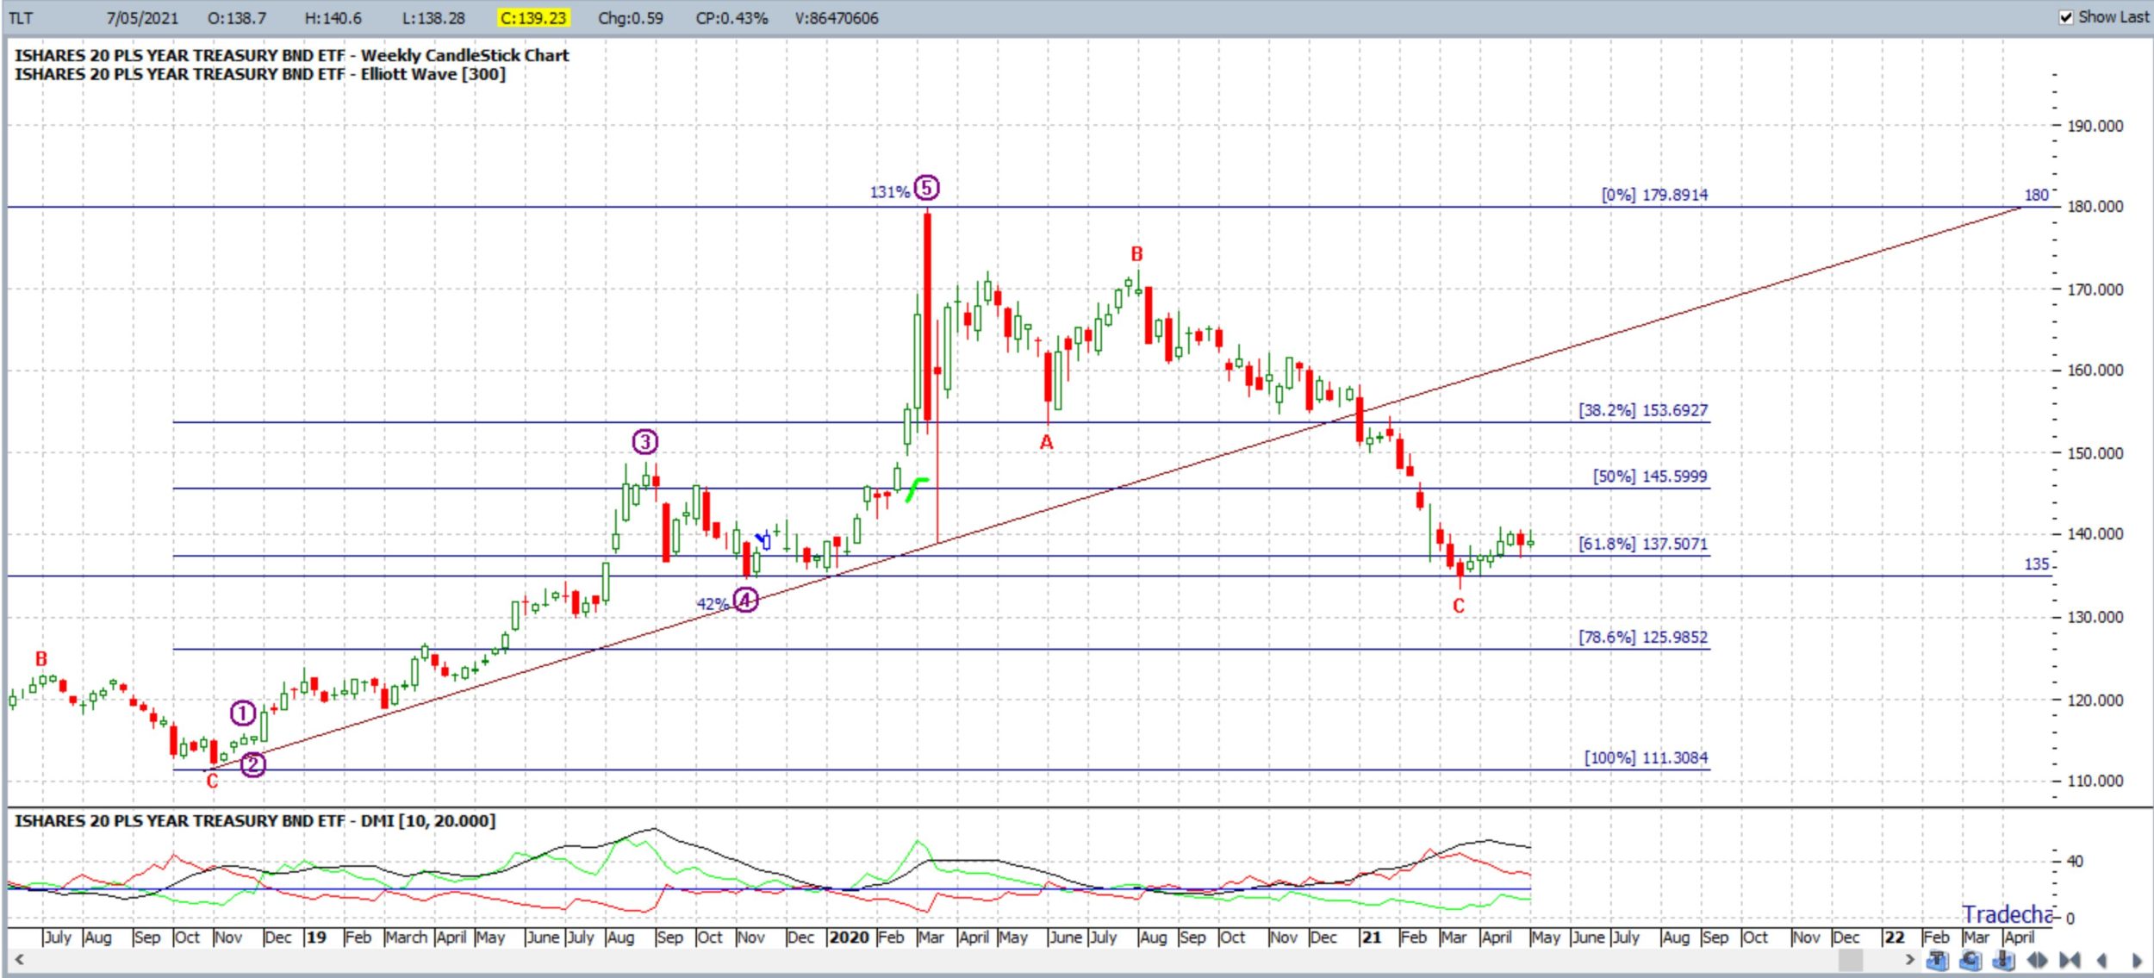Click the expand chart outward arrows icon

(x=2037, y=960)
